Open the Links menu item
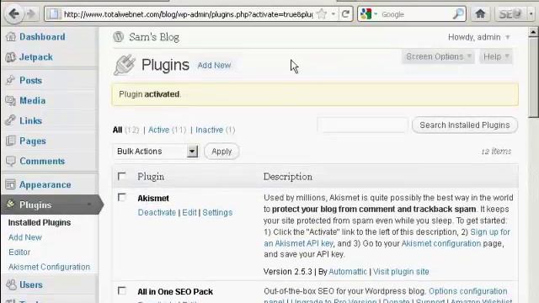This screenshot has height=303, width=539. (30, 120)
